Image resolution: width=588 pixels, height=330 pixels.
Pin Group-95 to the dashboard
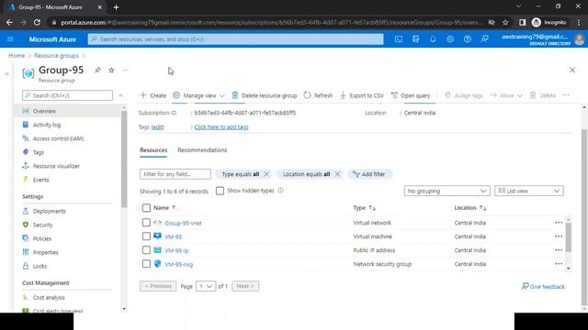[x=97, y=70]
